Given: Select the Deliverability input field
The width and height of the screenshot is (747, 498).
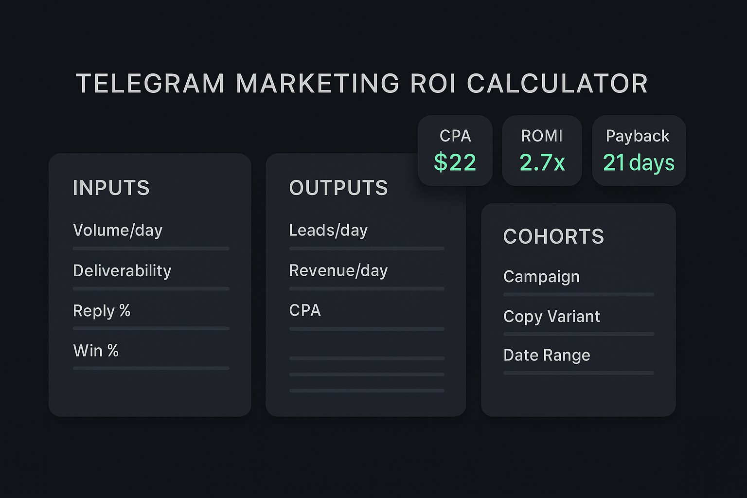Looking at the screenshot, I should point(151,276).
